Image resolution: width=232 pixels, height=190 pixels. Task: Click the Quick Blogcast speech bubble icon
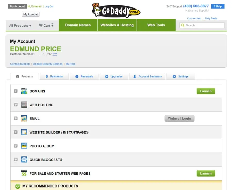[x=24, y=160]
